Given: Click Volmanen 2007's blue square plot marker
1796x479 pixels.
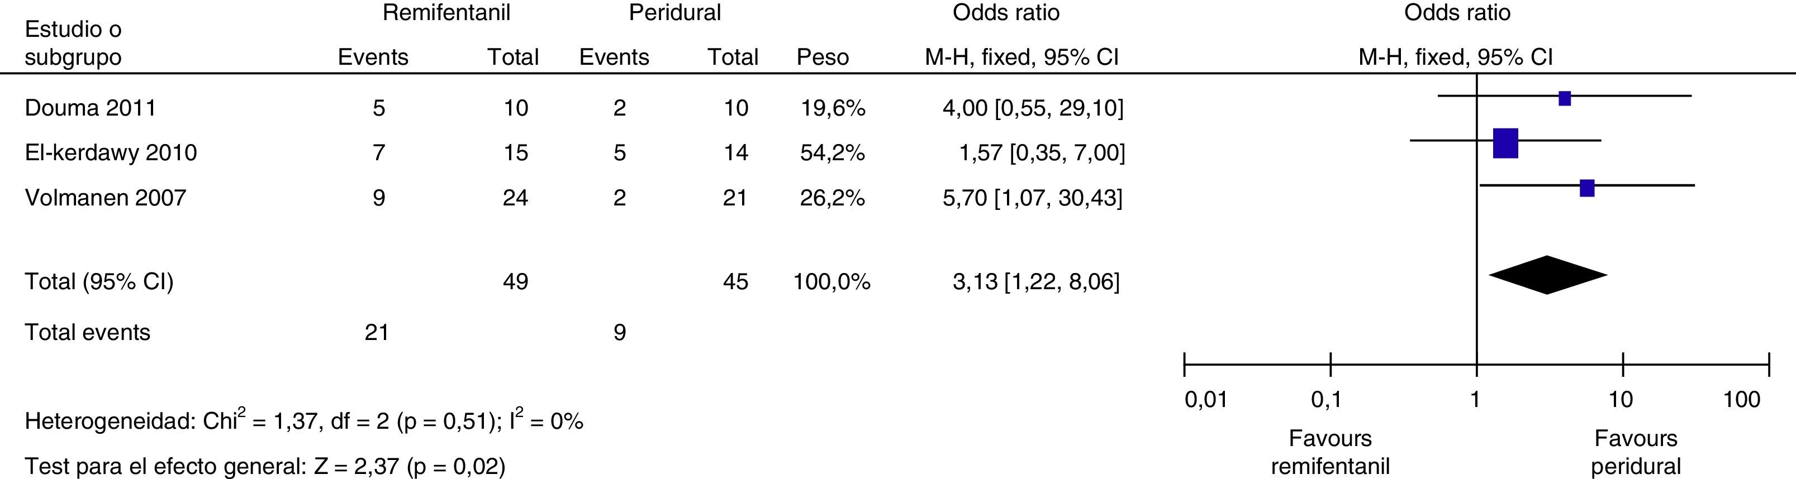Looking at the screenshot, I should 1587,188.
